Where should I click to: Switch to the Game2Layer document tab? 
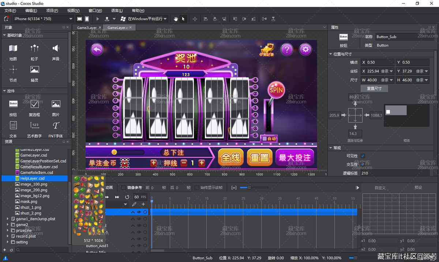[x=87, y=27]
